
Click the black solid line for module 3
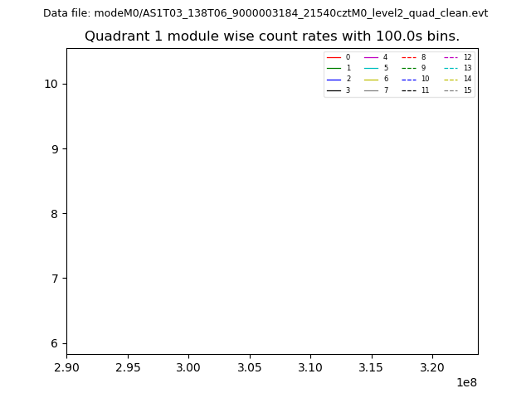(x=334, y=90)
